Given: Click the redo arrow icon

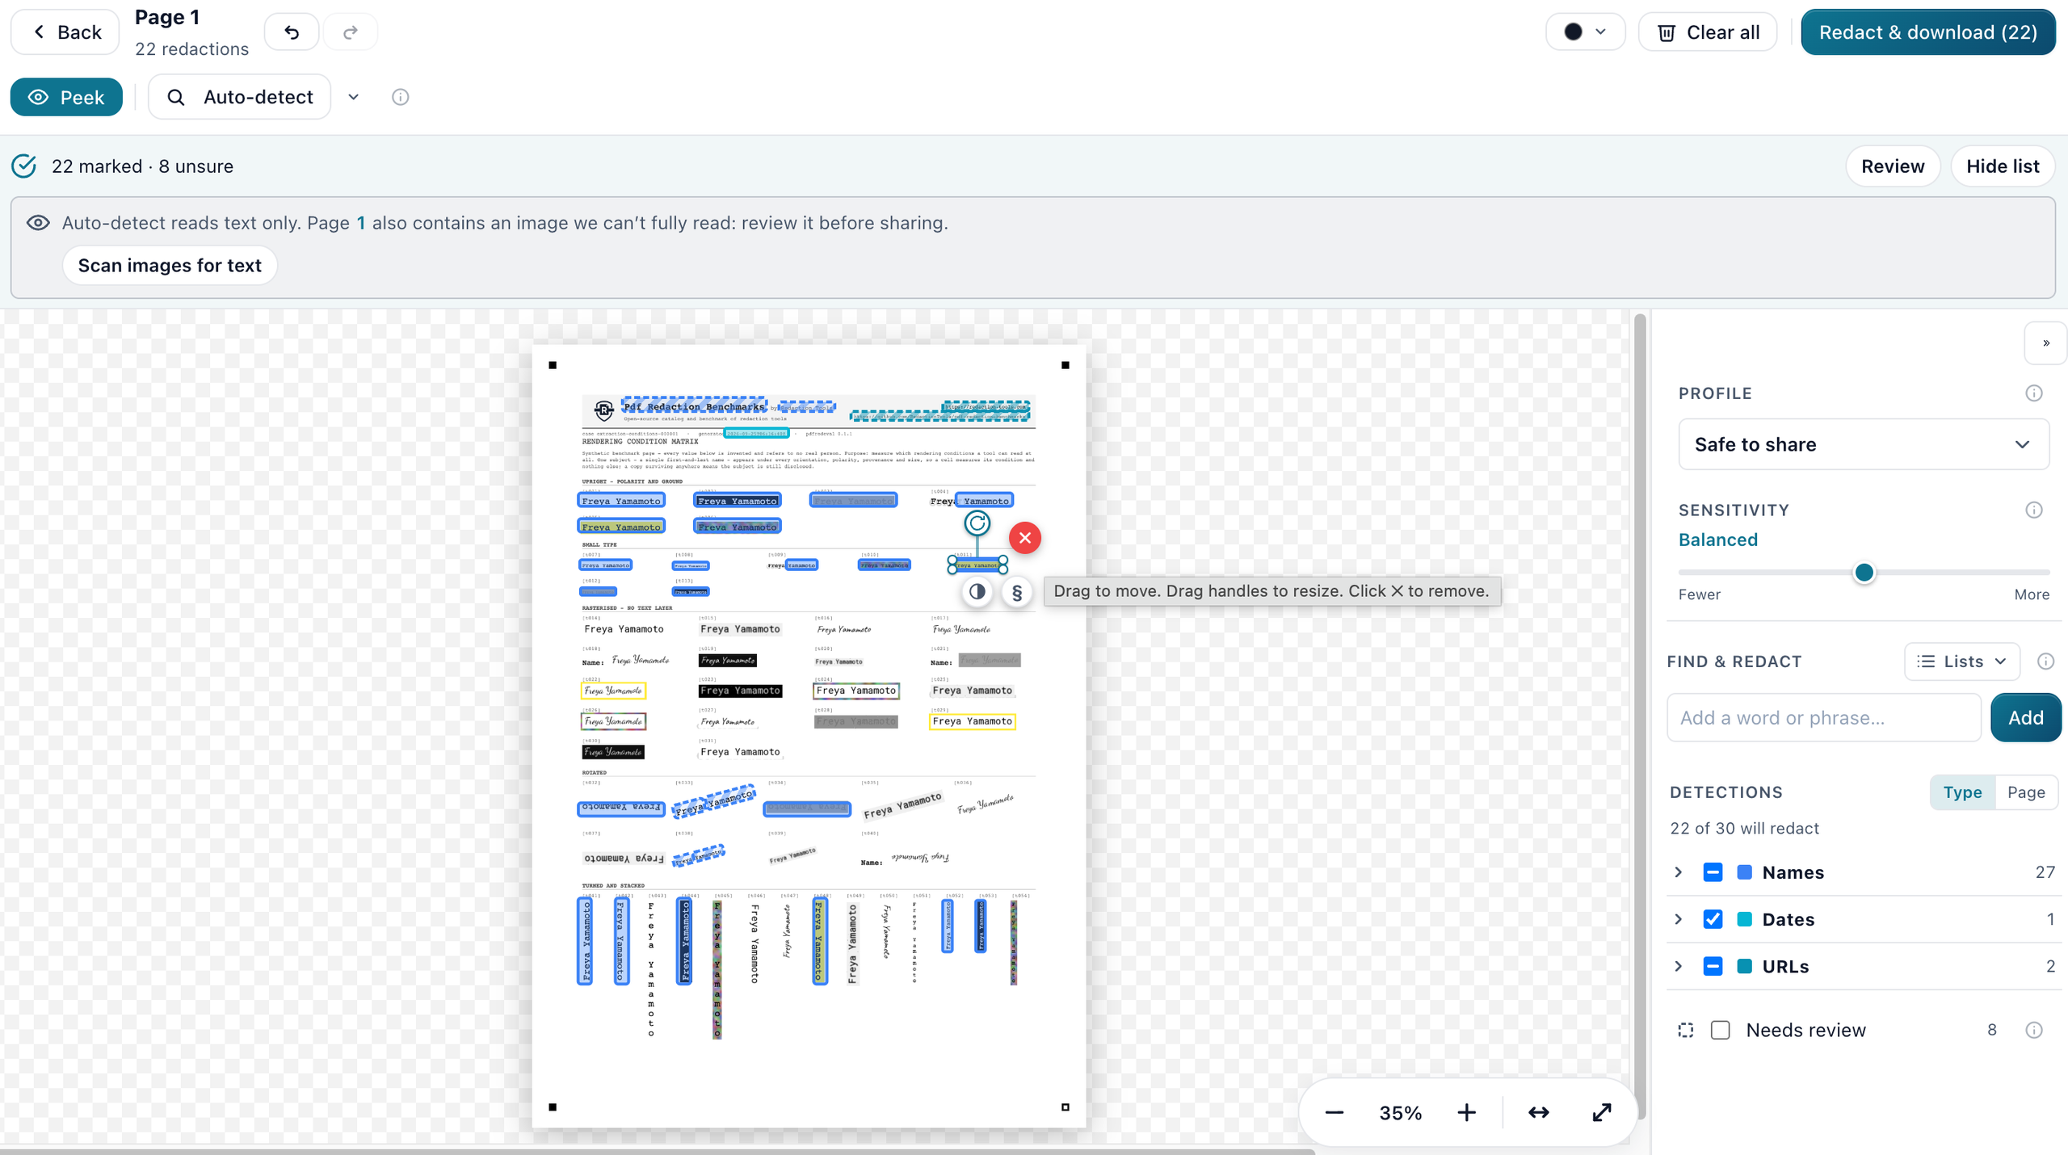Looking at the screenshot, I should (x=350, y=32).
